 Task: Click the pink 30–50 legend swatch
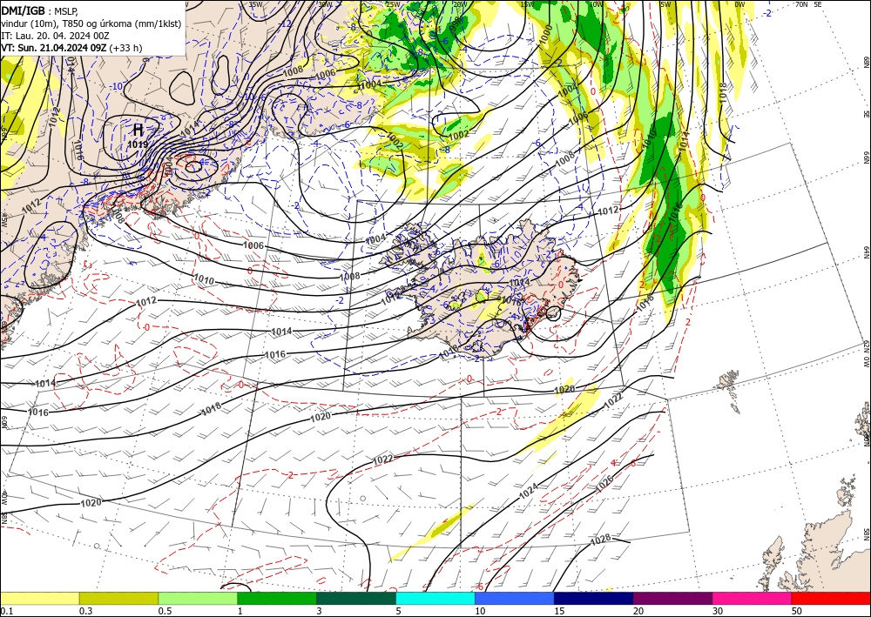(x=753, y=598)
